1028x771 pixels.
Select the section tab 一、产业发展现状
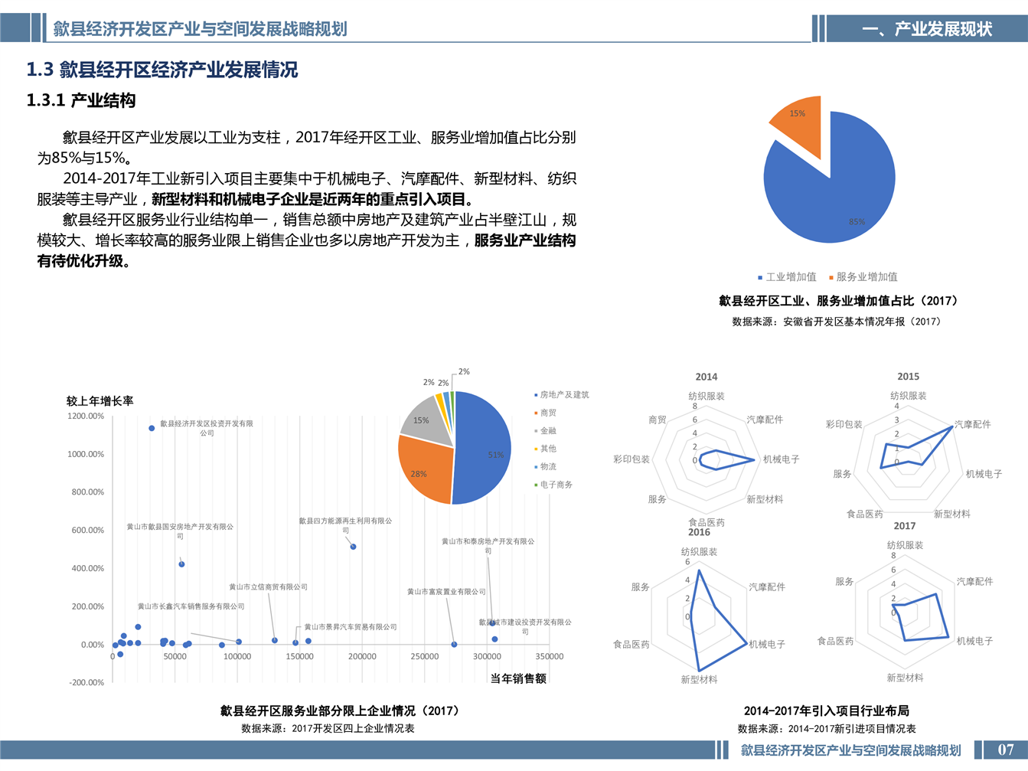pos(927,29)
